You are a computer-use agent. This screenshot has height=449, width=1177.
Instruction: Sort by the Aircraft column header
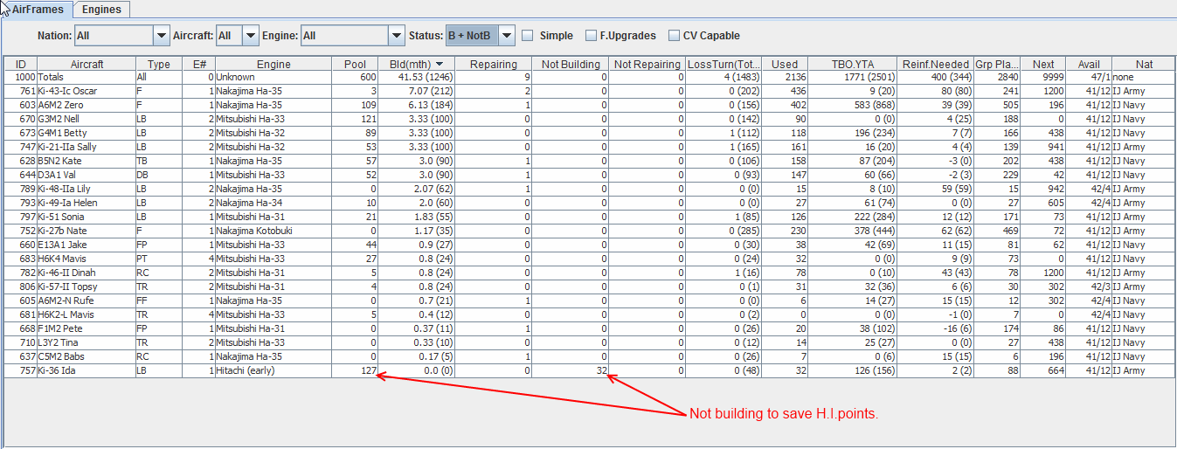click(x=87, y=64)
